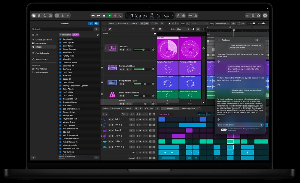This screenshot has width=300, height=183.
Task: Open the pointer tool dropdown
Action: tap(170, 23)
